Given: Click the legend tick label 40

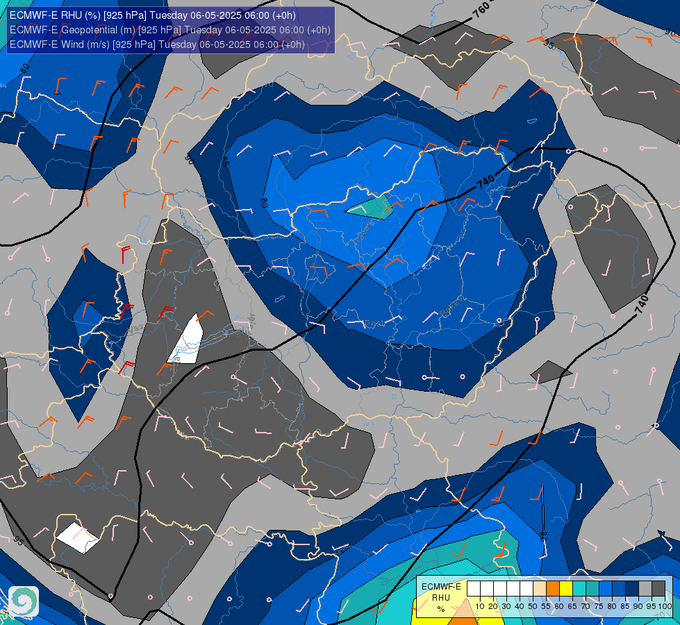Looking at the screenshot, I should coord(520,606).
